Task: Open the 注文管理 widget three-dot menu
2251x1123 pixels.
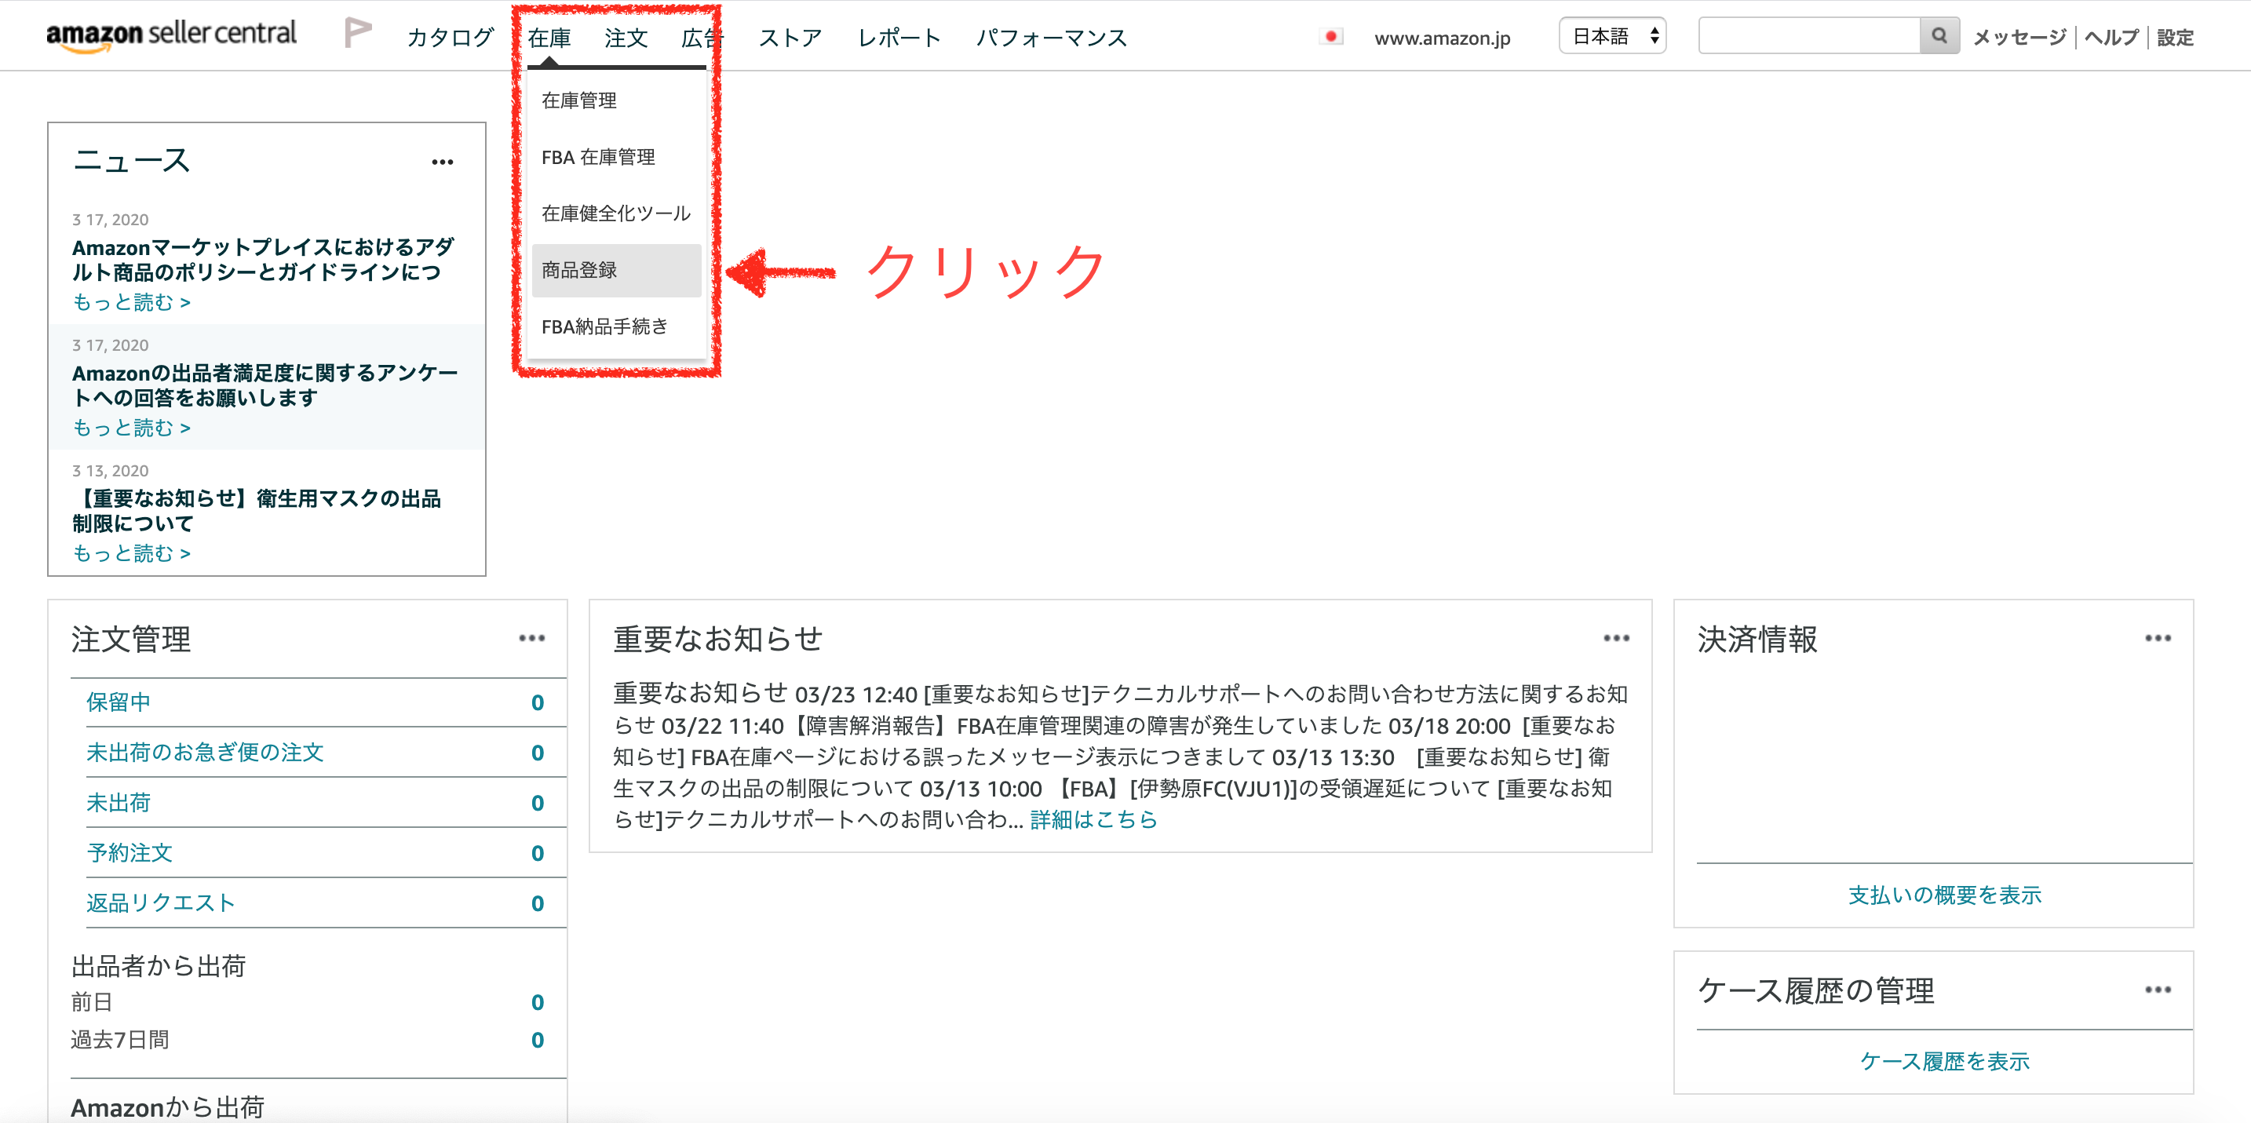Action: (x=531, y=638)
